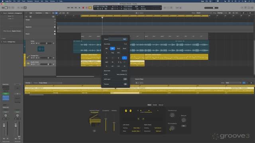Click the Fill Complexity knob
This screenshot has width=255, height=143.
(x=172, y=128)
